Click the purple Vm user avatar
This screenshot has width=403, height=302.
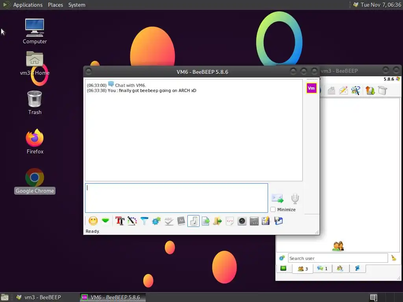(x=311, y=88)
